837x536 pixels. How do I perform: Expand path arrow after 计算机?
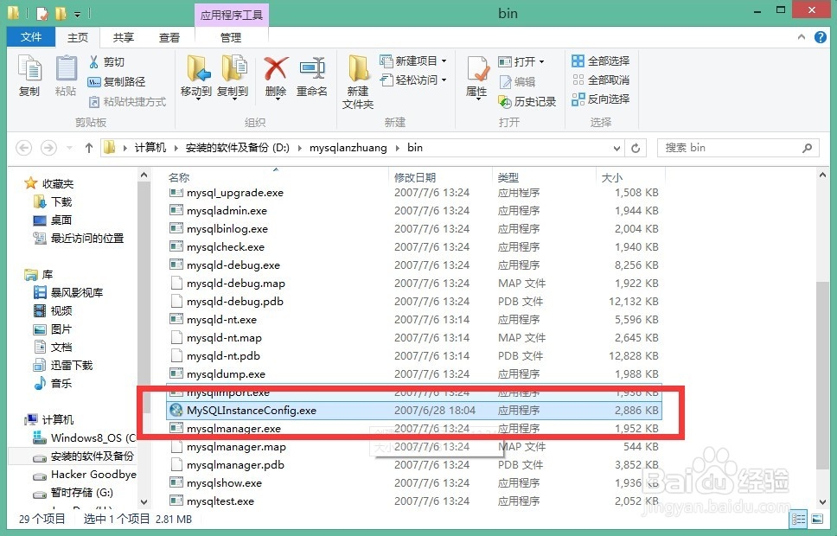tap(176, 148)
